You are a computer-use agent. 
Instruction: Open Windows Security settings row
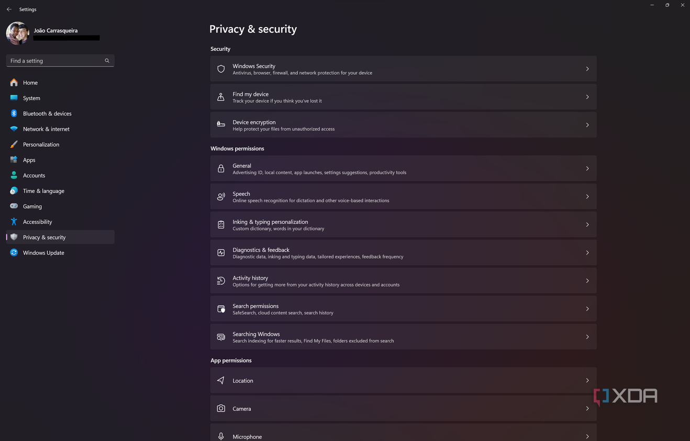pos(403,69)
